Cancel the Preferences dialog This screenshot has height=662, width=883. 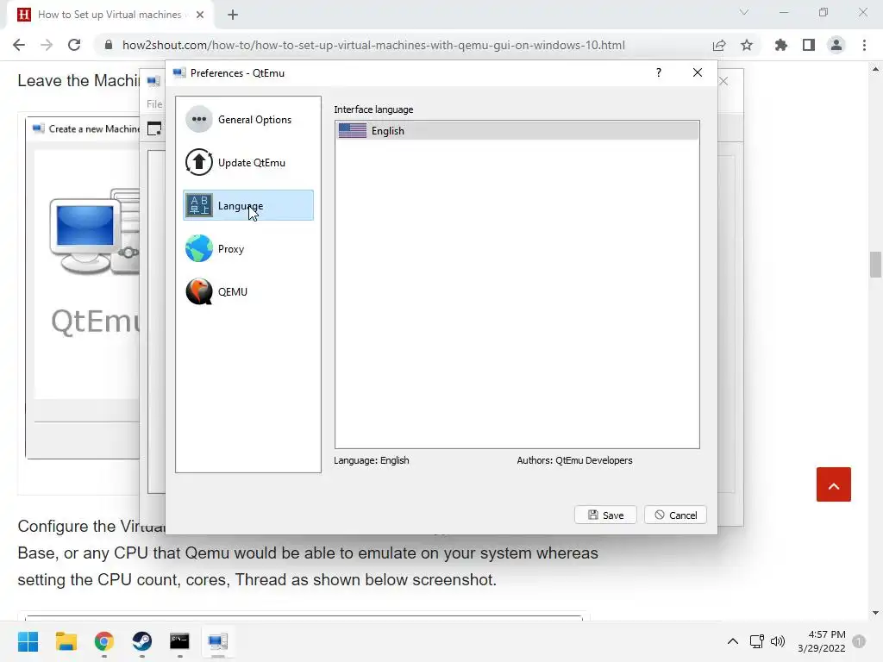pos(675,515)
